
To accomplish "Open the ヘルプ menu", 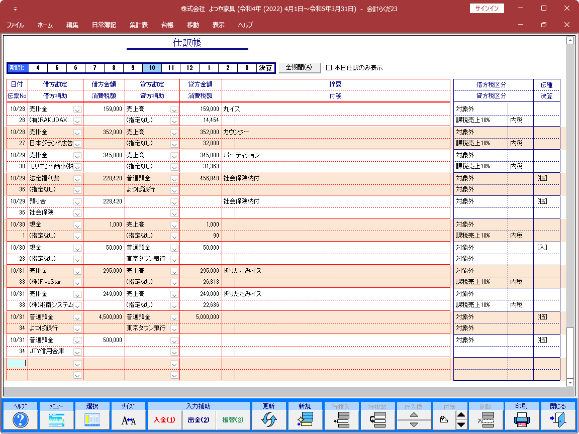I will click(246, 25).
